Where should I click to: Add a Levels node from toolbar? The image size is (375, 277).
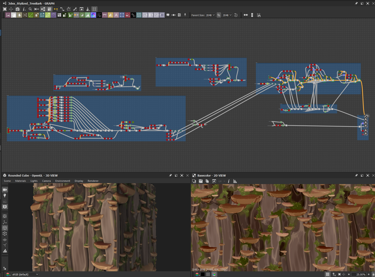(x=88, y=15)
